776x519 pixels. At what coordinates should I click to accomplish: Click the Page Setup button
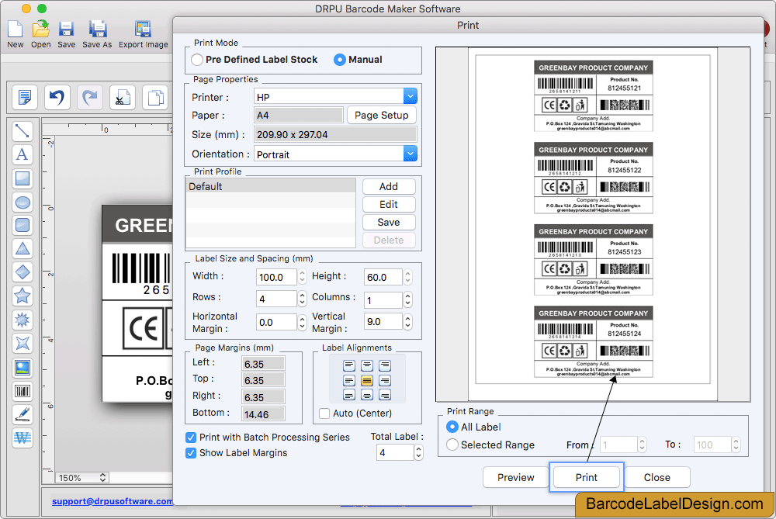[x=382, y=115]
